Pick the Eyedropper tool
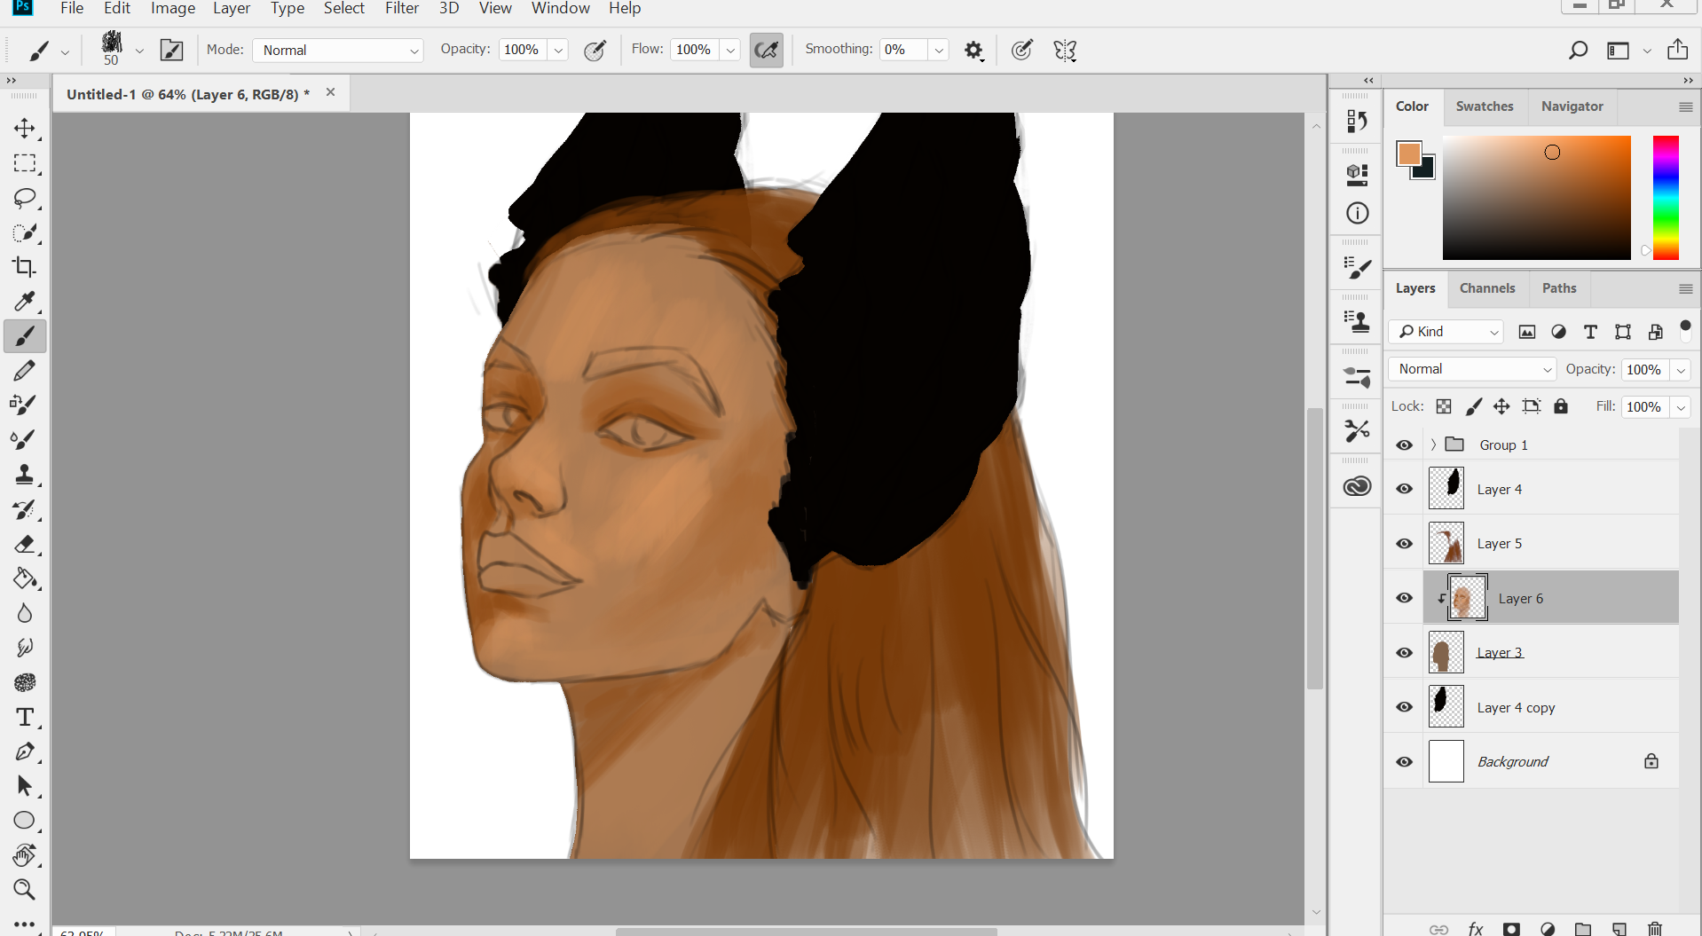Viewport: 1702px width, 936px height. (24, 302)
